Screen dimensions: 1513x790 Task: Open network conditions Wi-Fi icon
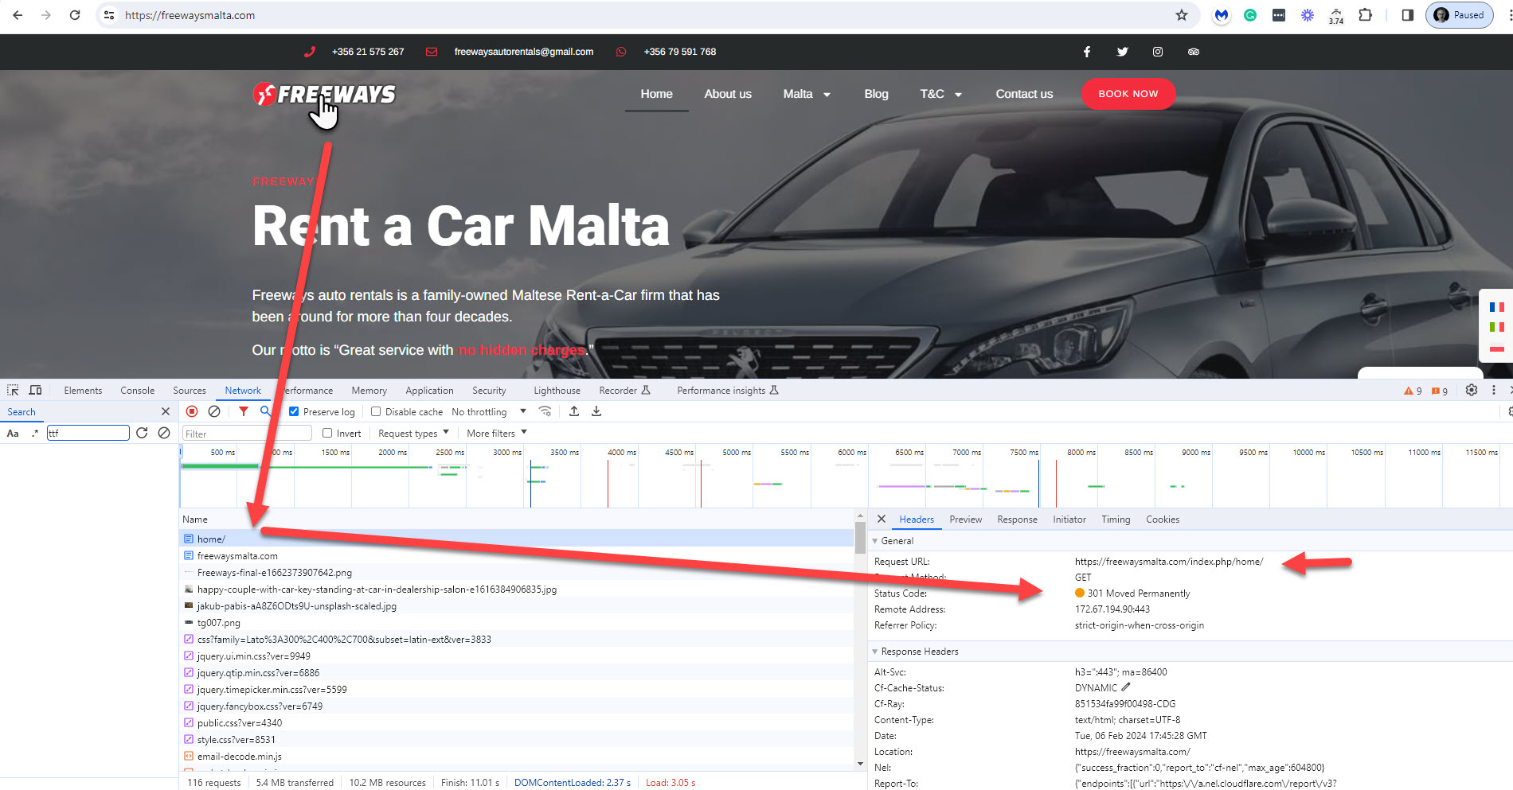[x=545, y=411]
